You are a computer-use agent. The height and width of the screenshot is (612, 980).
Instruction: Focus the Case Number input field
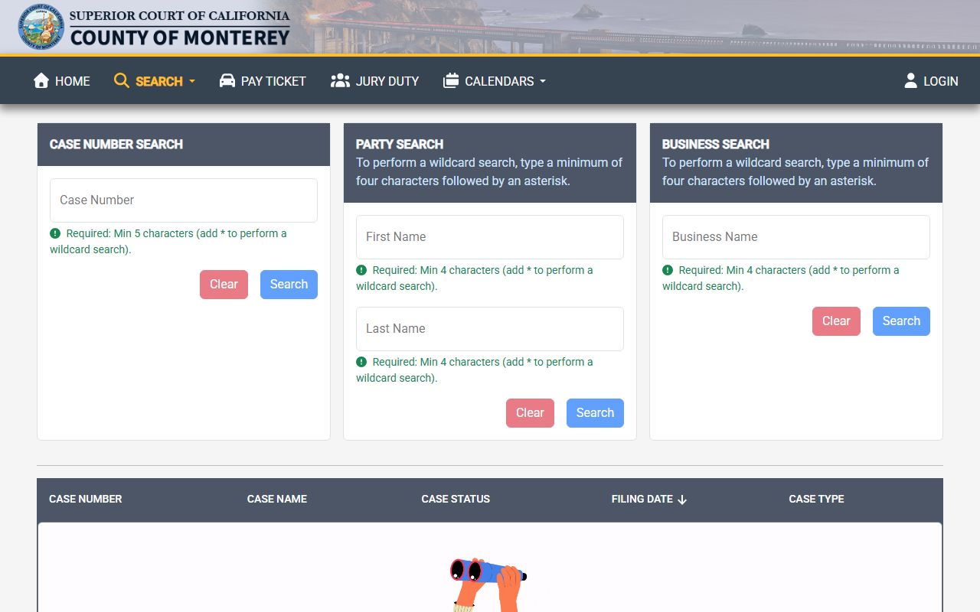tap(184, 200)
